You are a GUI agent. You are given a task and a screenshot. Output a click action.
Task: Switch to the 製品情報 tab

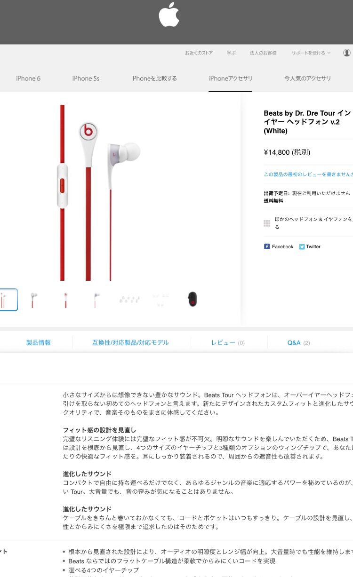(x=39, y=343)
